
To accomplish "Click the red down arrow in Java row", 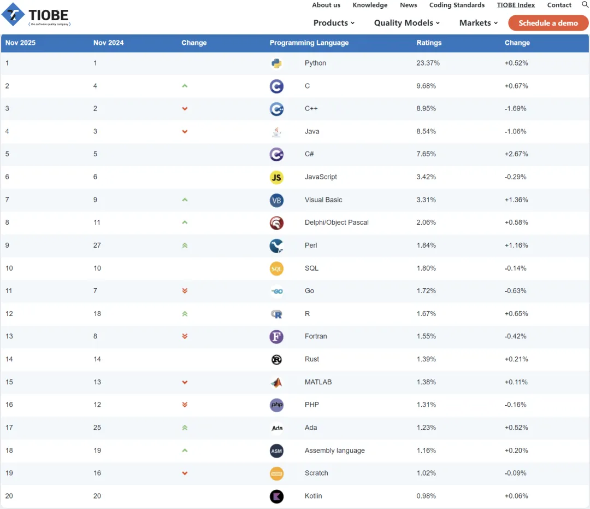I will (x=185, y=132).
